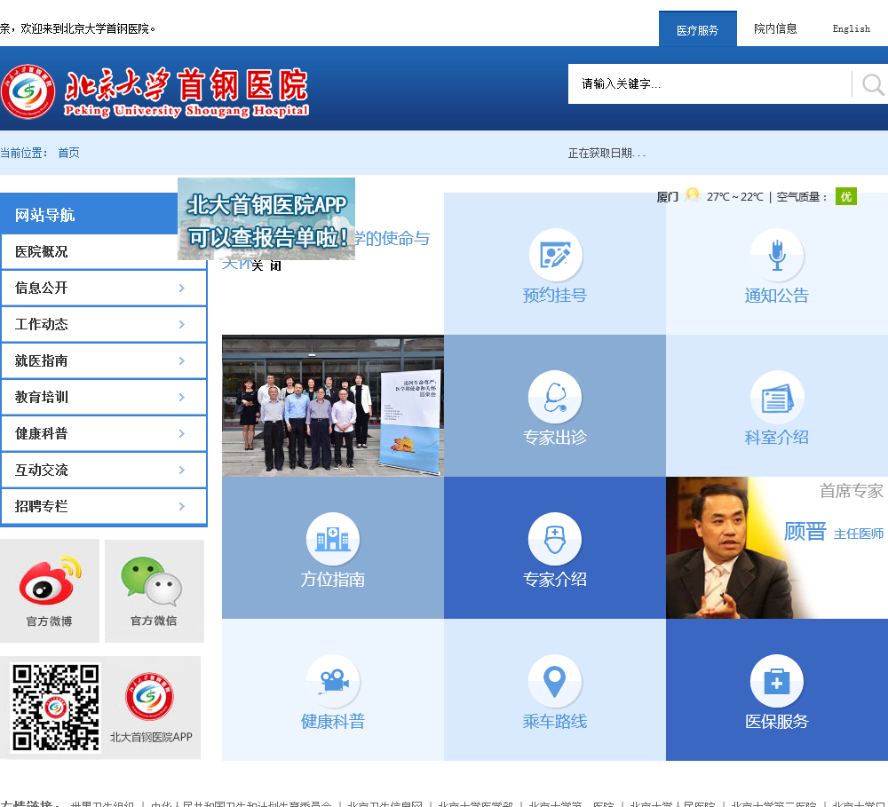The height and width of the screenshot is (807, 888).
Task: Click the 专家出诊 stethoscope icon
Action: point(555,397)
